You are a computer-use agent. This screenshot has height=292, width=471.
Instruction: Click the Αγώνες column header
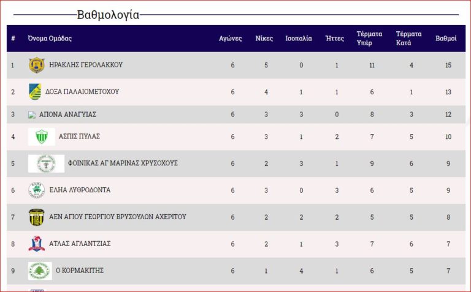pyautogui.click(x=231, y=39)
